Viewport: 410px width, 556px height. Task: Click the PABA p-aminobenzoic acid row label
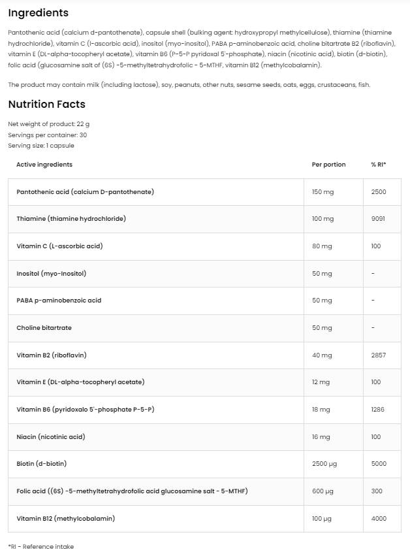tap(59, 301)
